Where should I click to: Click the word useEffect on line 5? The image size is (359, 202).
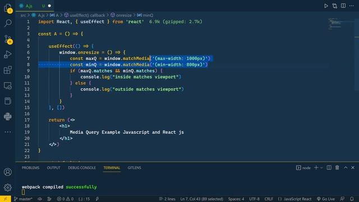[61, 46]
